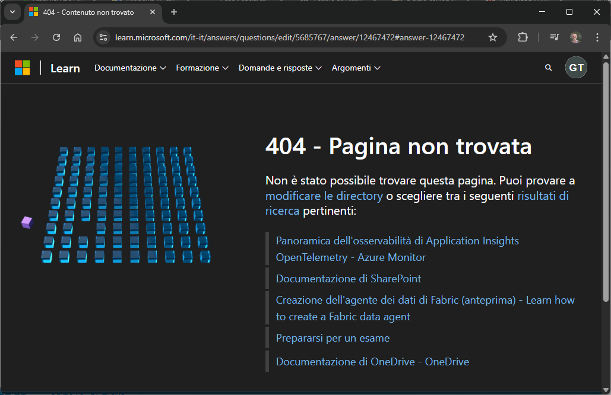Click the forward navigation arrow

click(35, 37)
